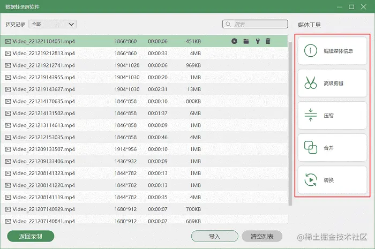Minimize the 数据蛙录屏软件 window
Screen dimensions: 375x249
pyautogui.click(x=340, y=7)
